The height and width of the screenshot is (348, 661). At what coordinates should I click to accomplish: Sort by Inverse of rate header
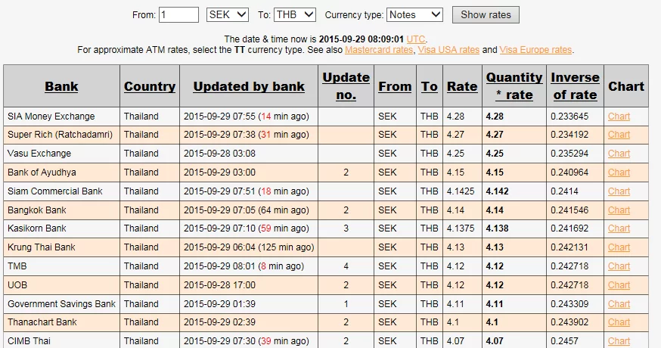pos(575,86)
